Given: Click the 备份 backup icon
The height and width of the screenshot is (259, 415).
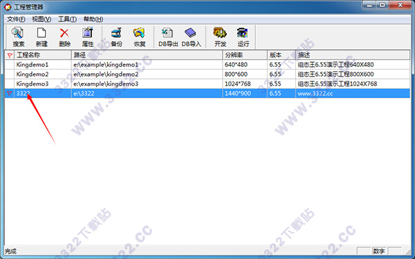Looking at the screenshot, I should coord(116,37).
